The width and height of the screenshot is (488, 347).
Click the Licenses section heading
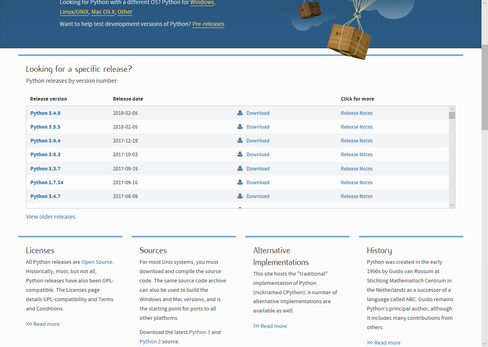[40, 250]
